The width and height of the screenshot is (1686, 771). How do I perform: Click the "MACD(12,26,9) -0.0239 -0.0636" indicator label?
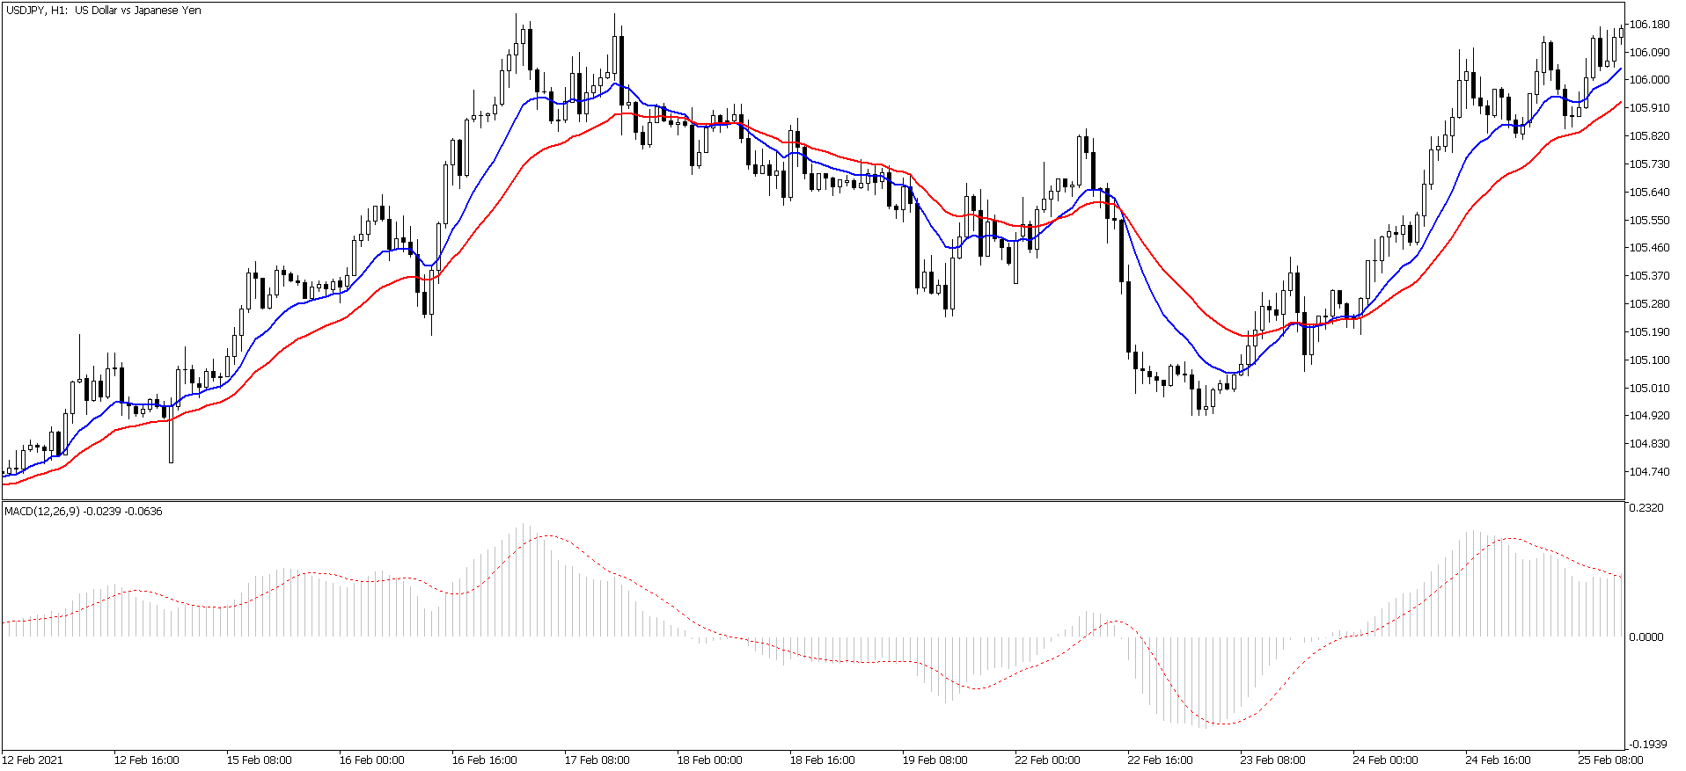click(84, 511)
